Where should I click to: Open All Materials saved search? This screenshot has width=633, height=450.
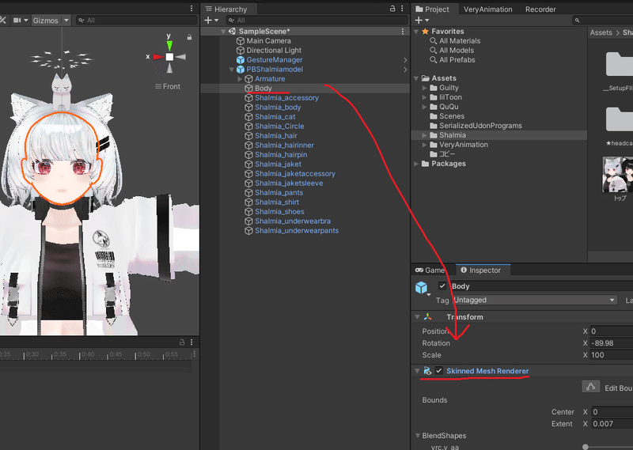pyautogui.click(x=460, y=41)
